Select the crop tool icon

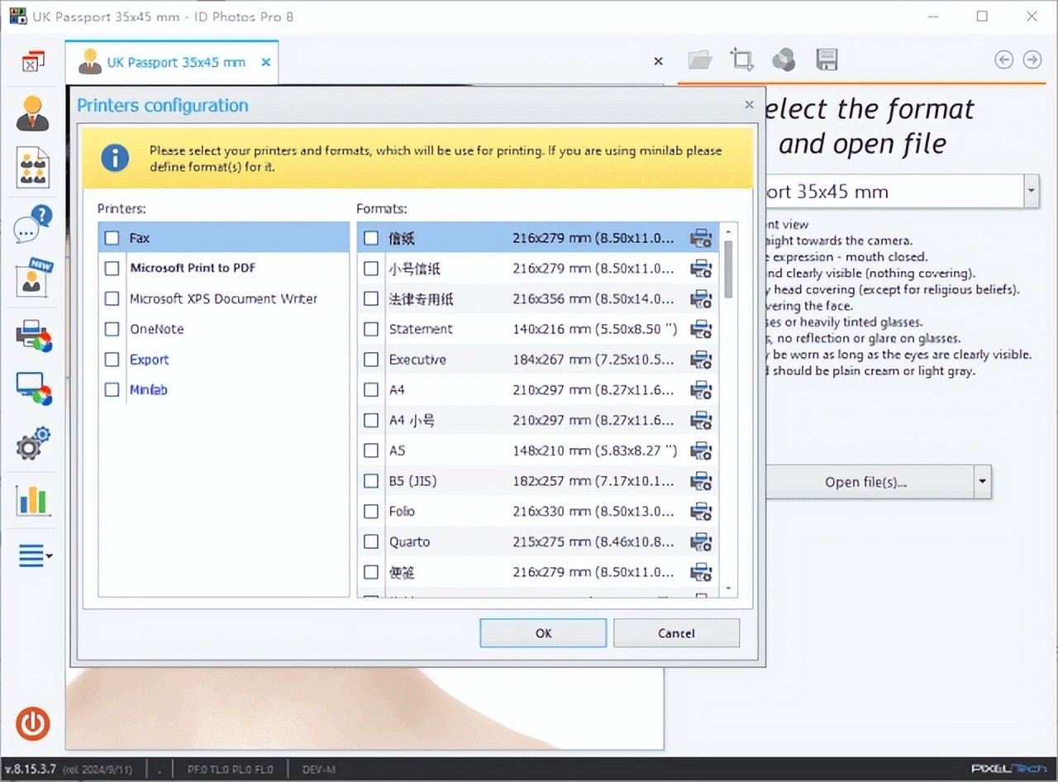point(741,60)
